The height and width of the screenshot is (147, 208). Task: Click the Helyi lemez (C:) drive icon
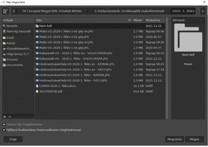(x=4, y=54)
